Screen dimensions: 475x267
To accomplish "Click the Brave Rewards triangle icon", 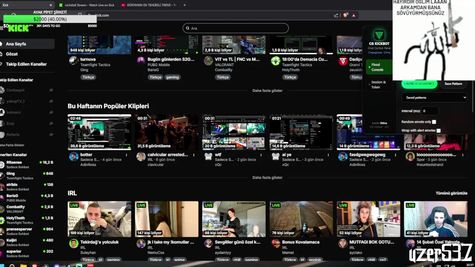I will click(x=354, y=15).
